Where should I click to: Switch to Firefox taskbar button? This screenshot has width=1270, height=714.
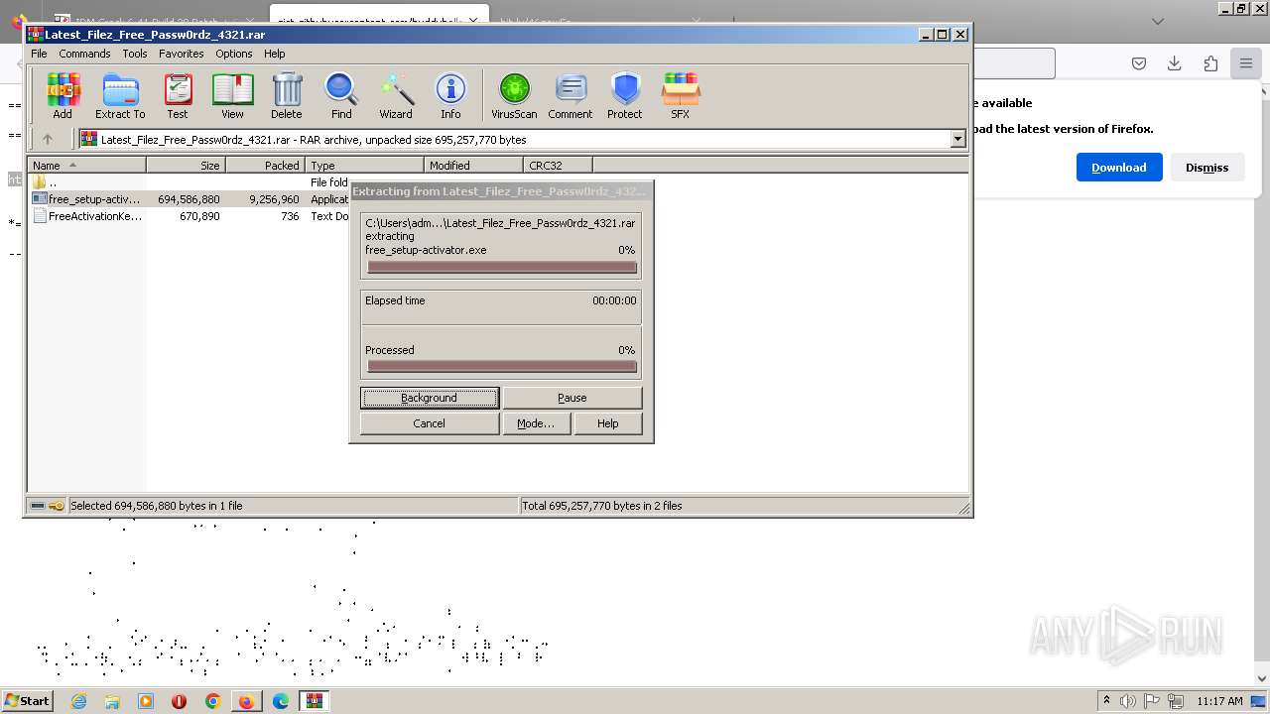tap(246, 701)
